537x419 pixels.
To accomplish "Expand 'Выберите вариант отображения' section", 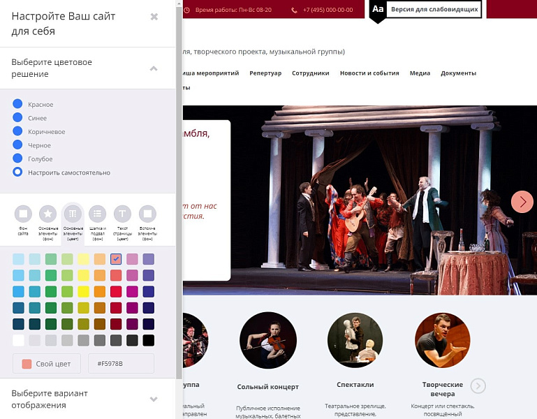I will tap(154, 399).
